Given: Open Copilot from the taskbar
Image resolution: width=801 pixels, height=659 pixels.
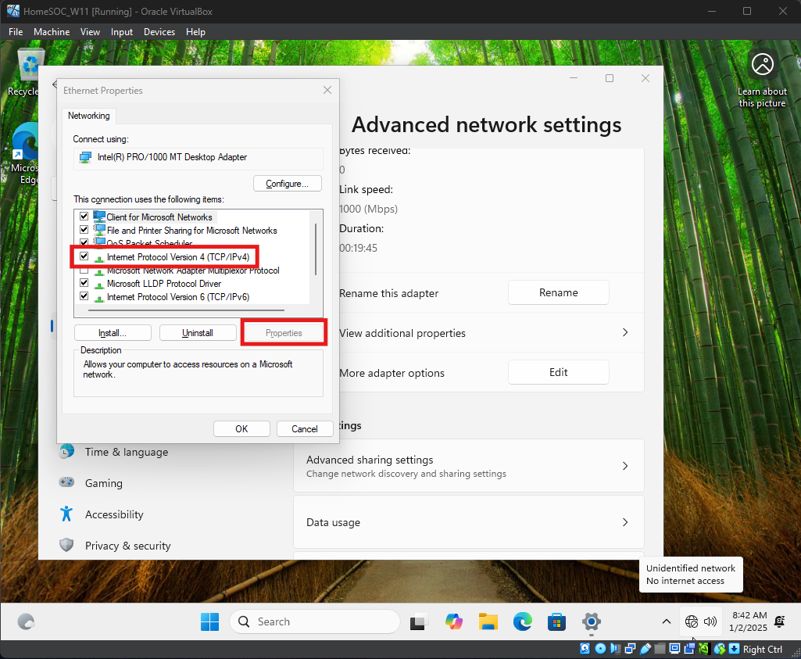Looking at the screenshot, I should tap(454, 621).
